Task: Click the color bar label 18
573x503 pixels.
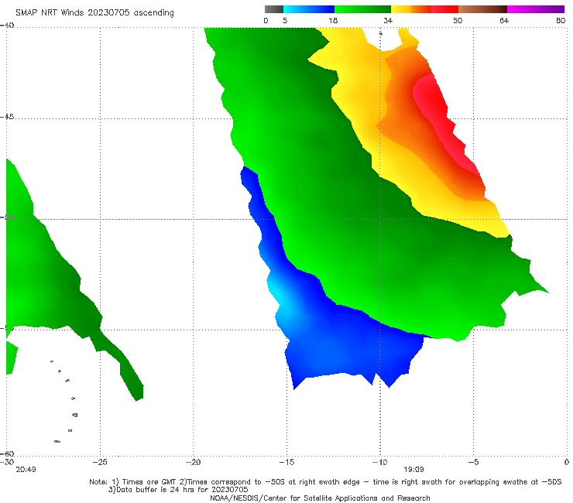Action: click(333, 20)
